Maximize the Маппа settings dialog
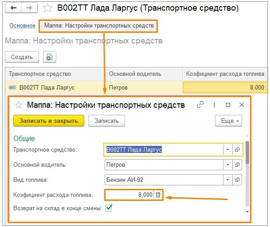270x227 pixels. click(x=228, y=105)
